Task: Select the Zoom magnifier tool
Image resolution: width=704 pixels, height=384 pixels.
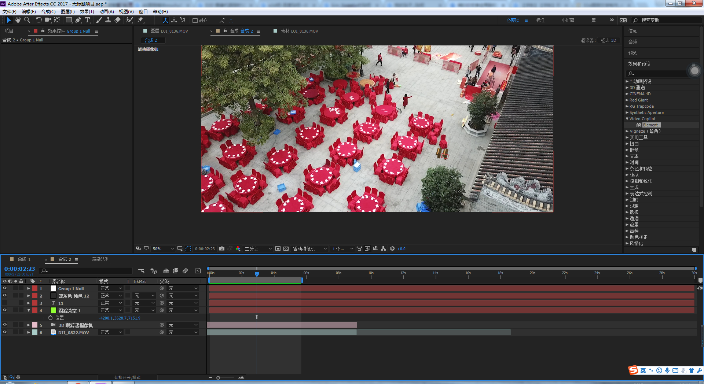Action: [27, 20]
